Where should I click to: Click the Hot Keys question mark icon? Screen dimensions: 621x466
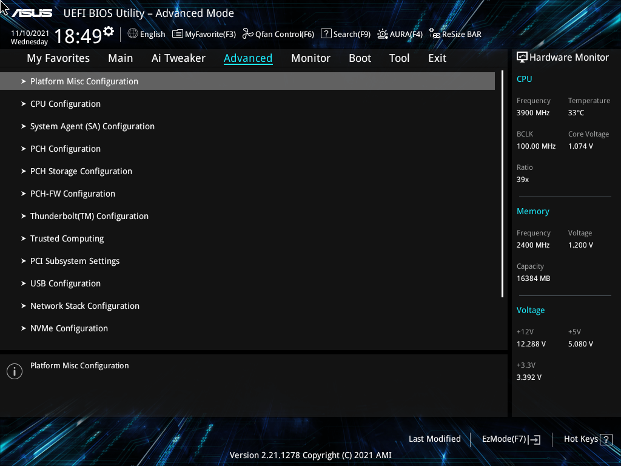click(x=606, y=439)
